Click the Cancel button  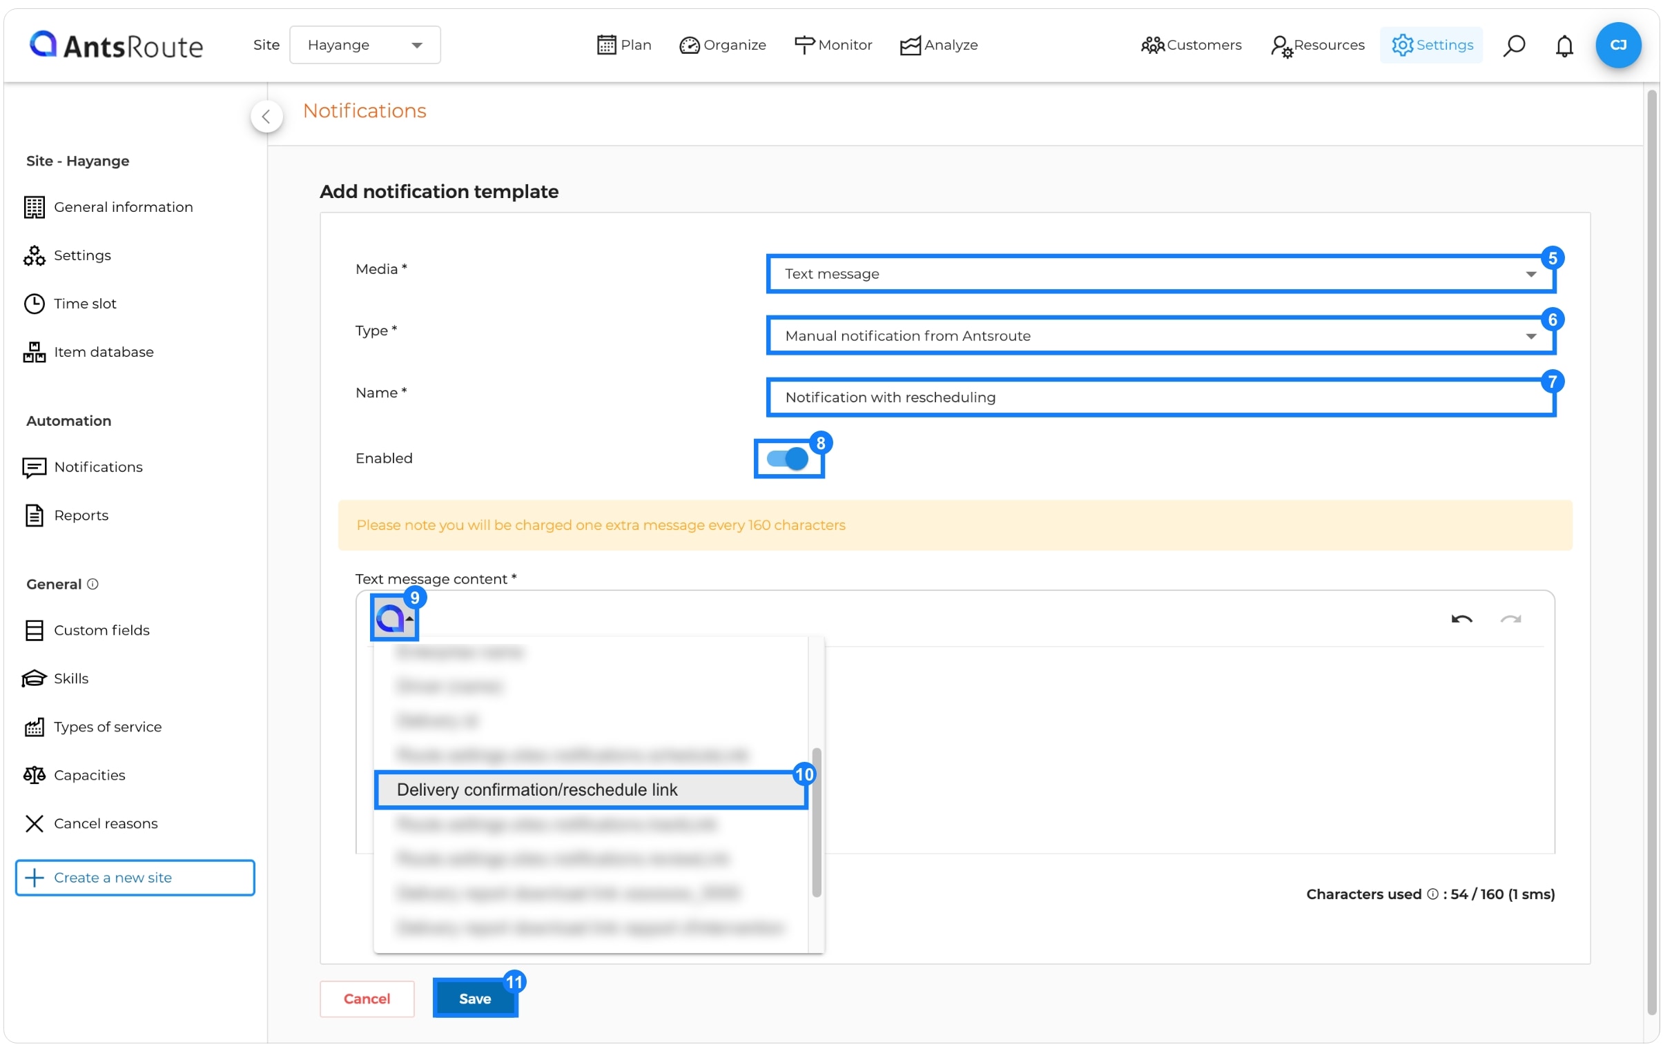tap(367, 999)
